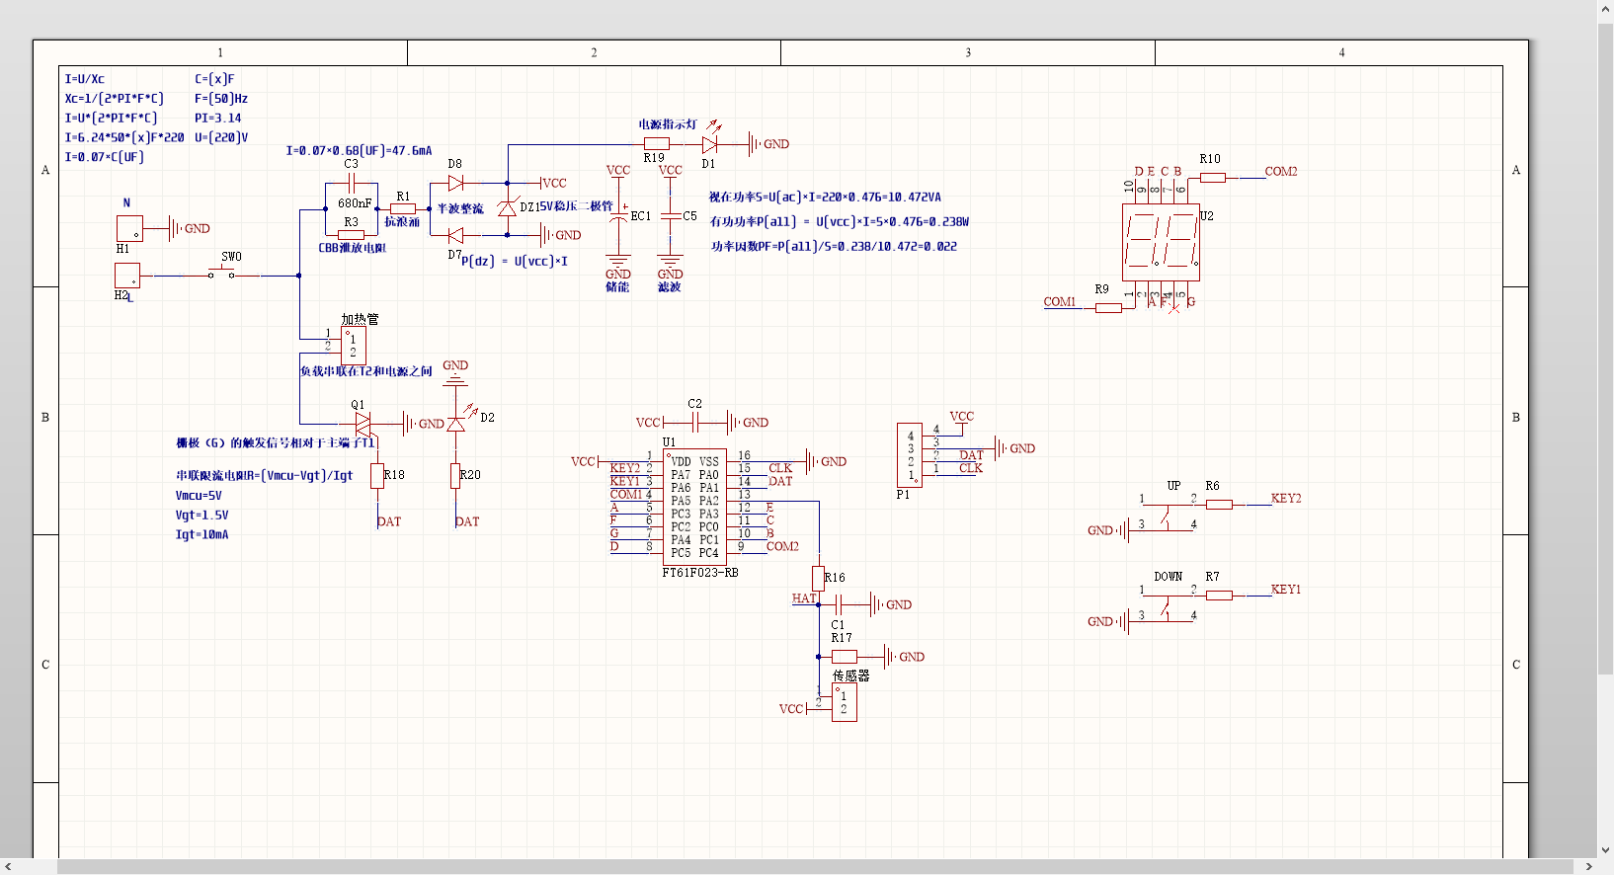Click the horizontal scrollbar right arrow
This screenshot has height=875, width=1614.
click(1588, 867)
